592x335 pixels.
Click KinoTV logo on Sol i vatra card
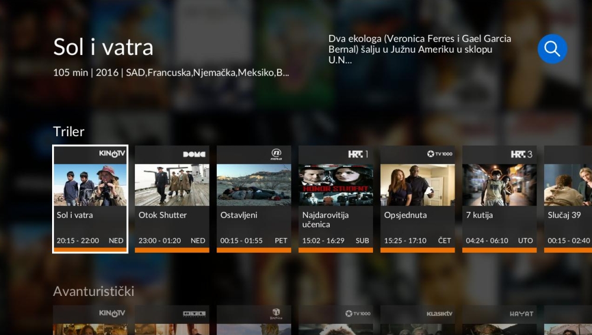tap(112, 154)
